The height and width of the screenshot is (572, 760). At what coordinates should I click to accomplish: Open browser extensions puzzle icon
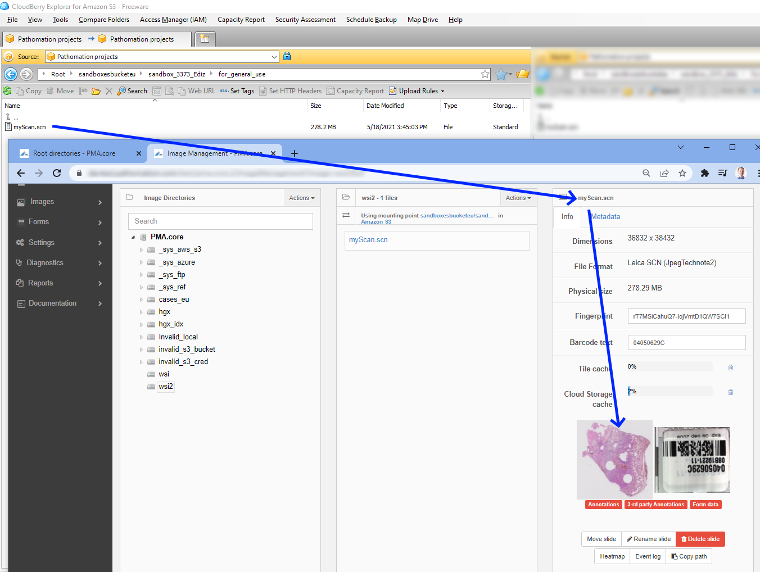pyautogui.click(x=704, y=173)
